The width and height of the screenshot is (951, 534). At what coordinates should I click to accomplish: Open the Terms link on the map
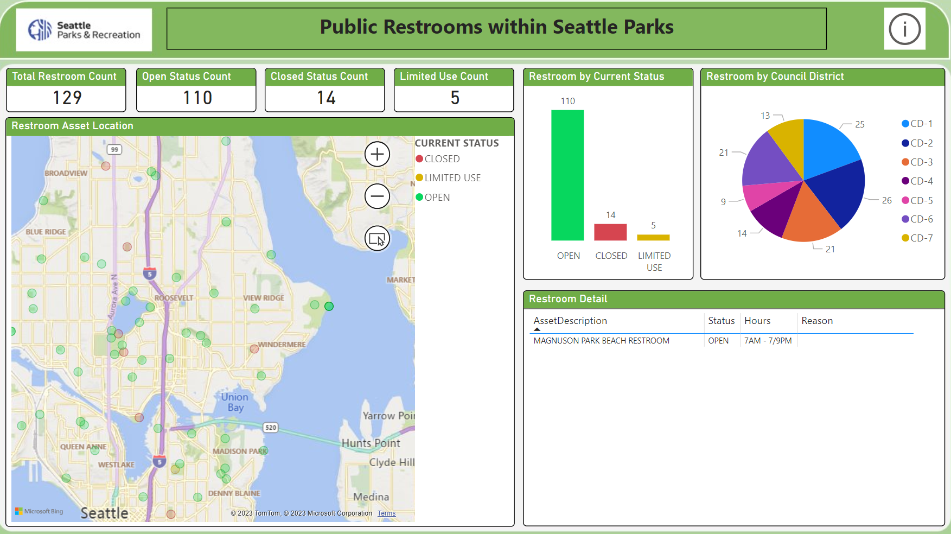(x=386, y=513)
